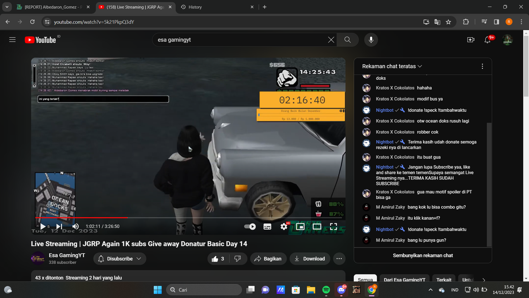Viewport: 529px width, 298px height.
Task: Search with your voice microphone
Action: click(x=371, y=40)
